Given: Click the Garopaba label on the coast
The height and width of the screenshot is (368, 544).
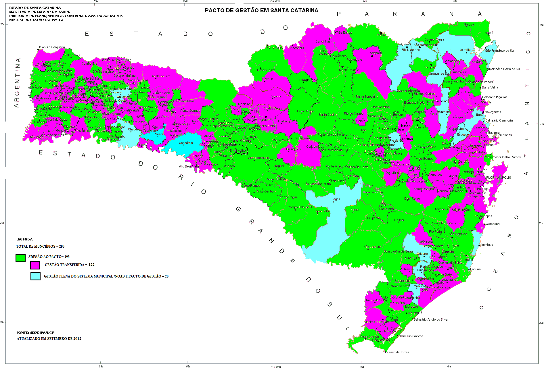Looking at the screenshot, I should (493, 224).
